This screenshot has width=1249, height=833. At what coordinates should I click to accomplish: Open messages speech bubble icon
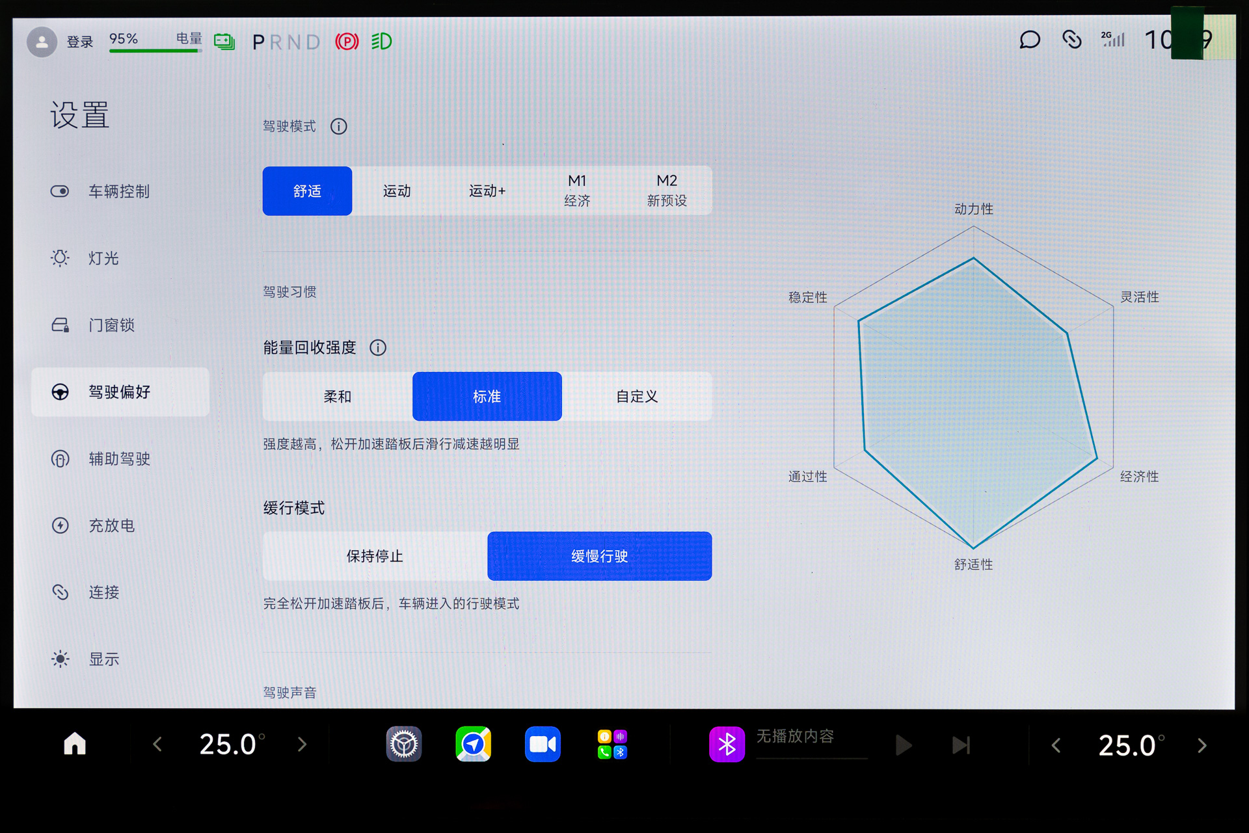coord(1030,40)
